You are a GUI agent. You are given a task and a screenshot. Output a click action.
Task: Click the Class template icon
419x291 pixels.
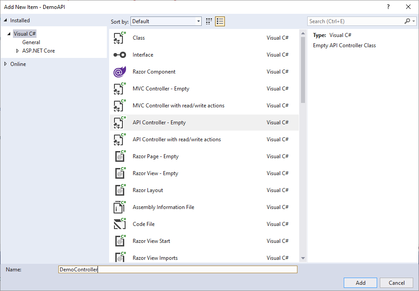click(119, 38)
